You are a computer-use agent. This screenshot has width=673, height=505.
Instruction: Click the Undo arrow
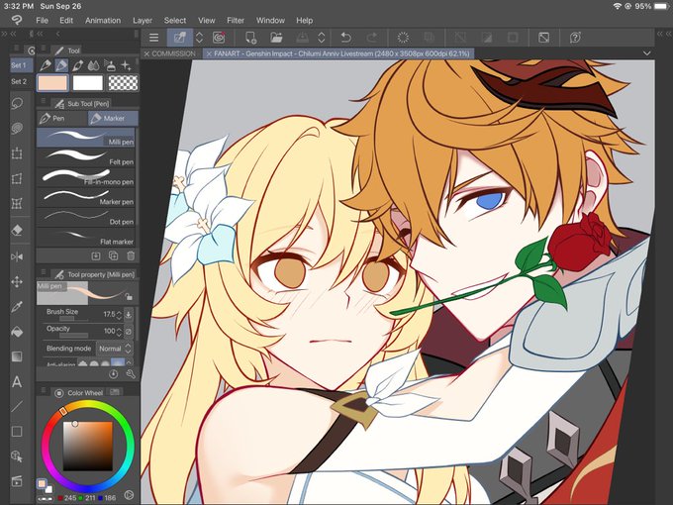(345, 38)
